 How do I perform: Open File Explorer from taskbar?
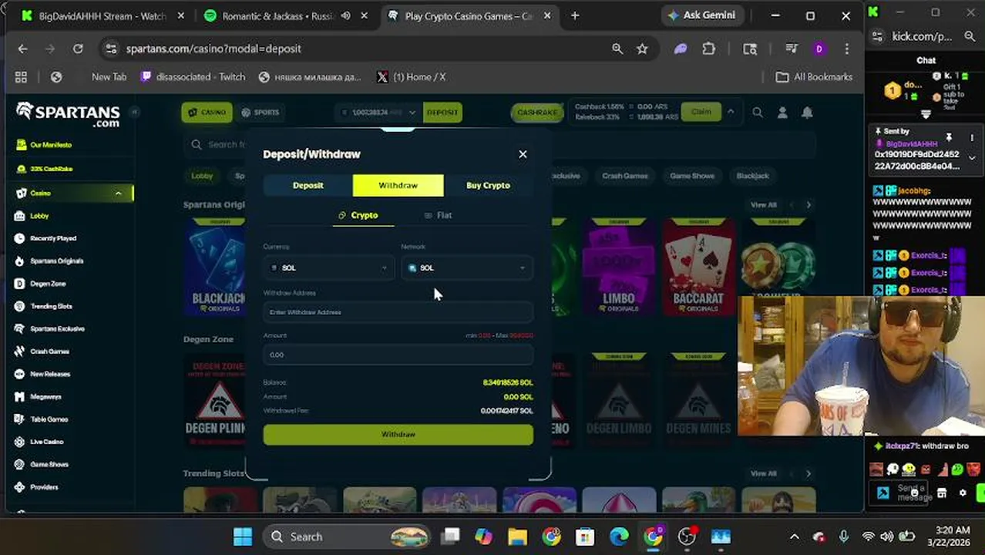(517, 536)
